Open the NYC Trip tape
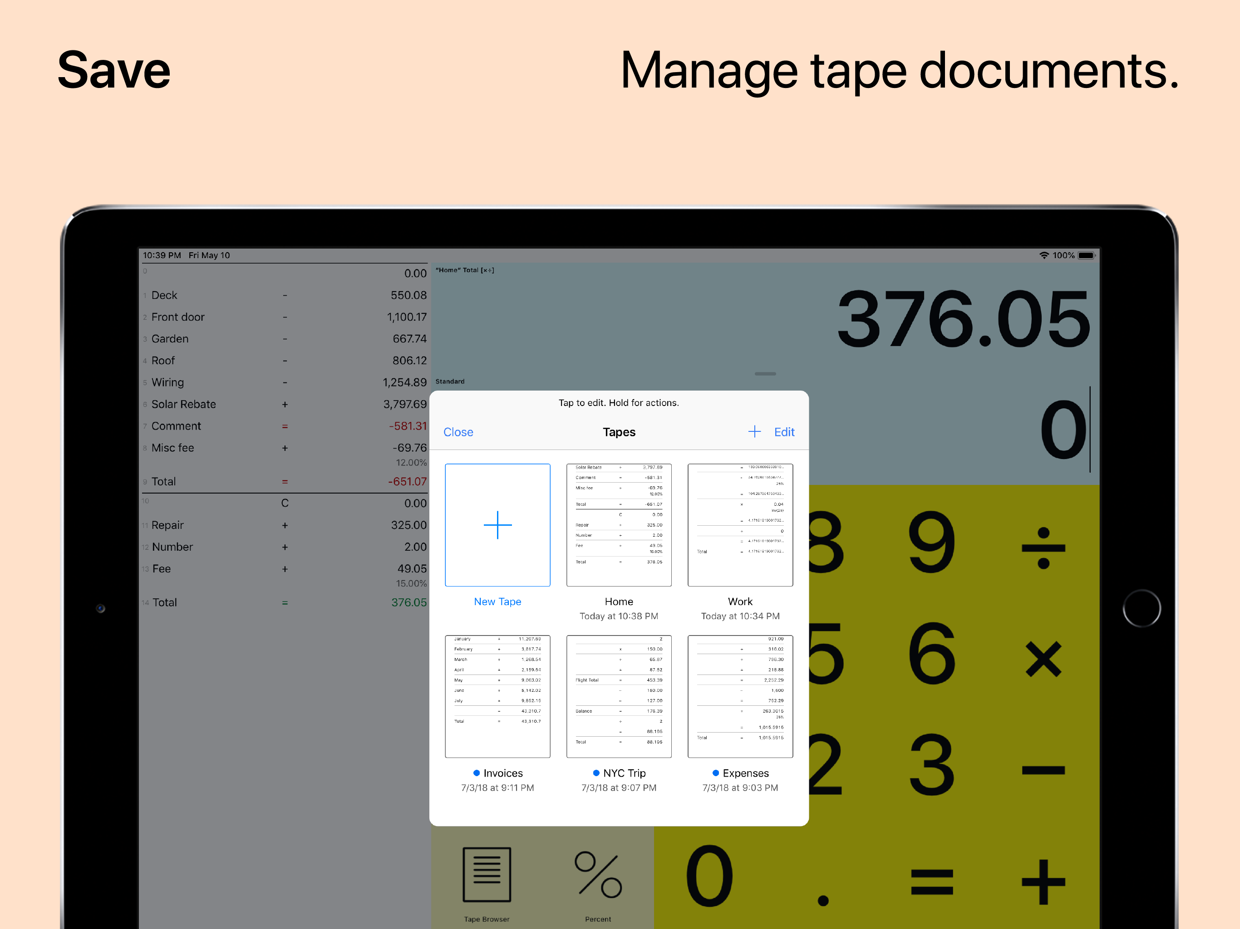The width and height of the screenshot is (1240, 929). (618, 696)
